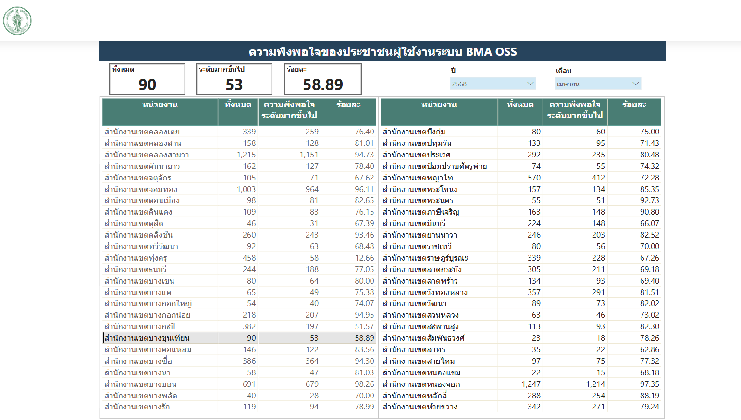Select row สำนักงานเขตบางบอน
The image size is (741, 420).
pyautogui.click(x=239, y=384)
